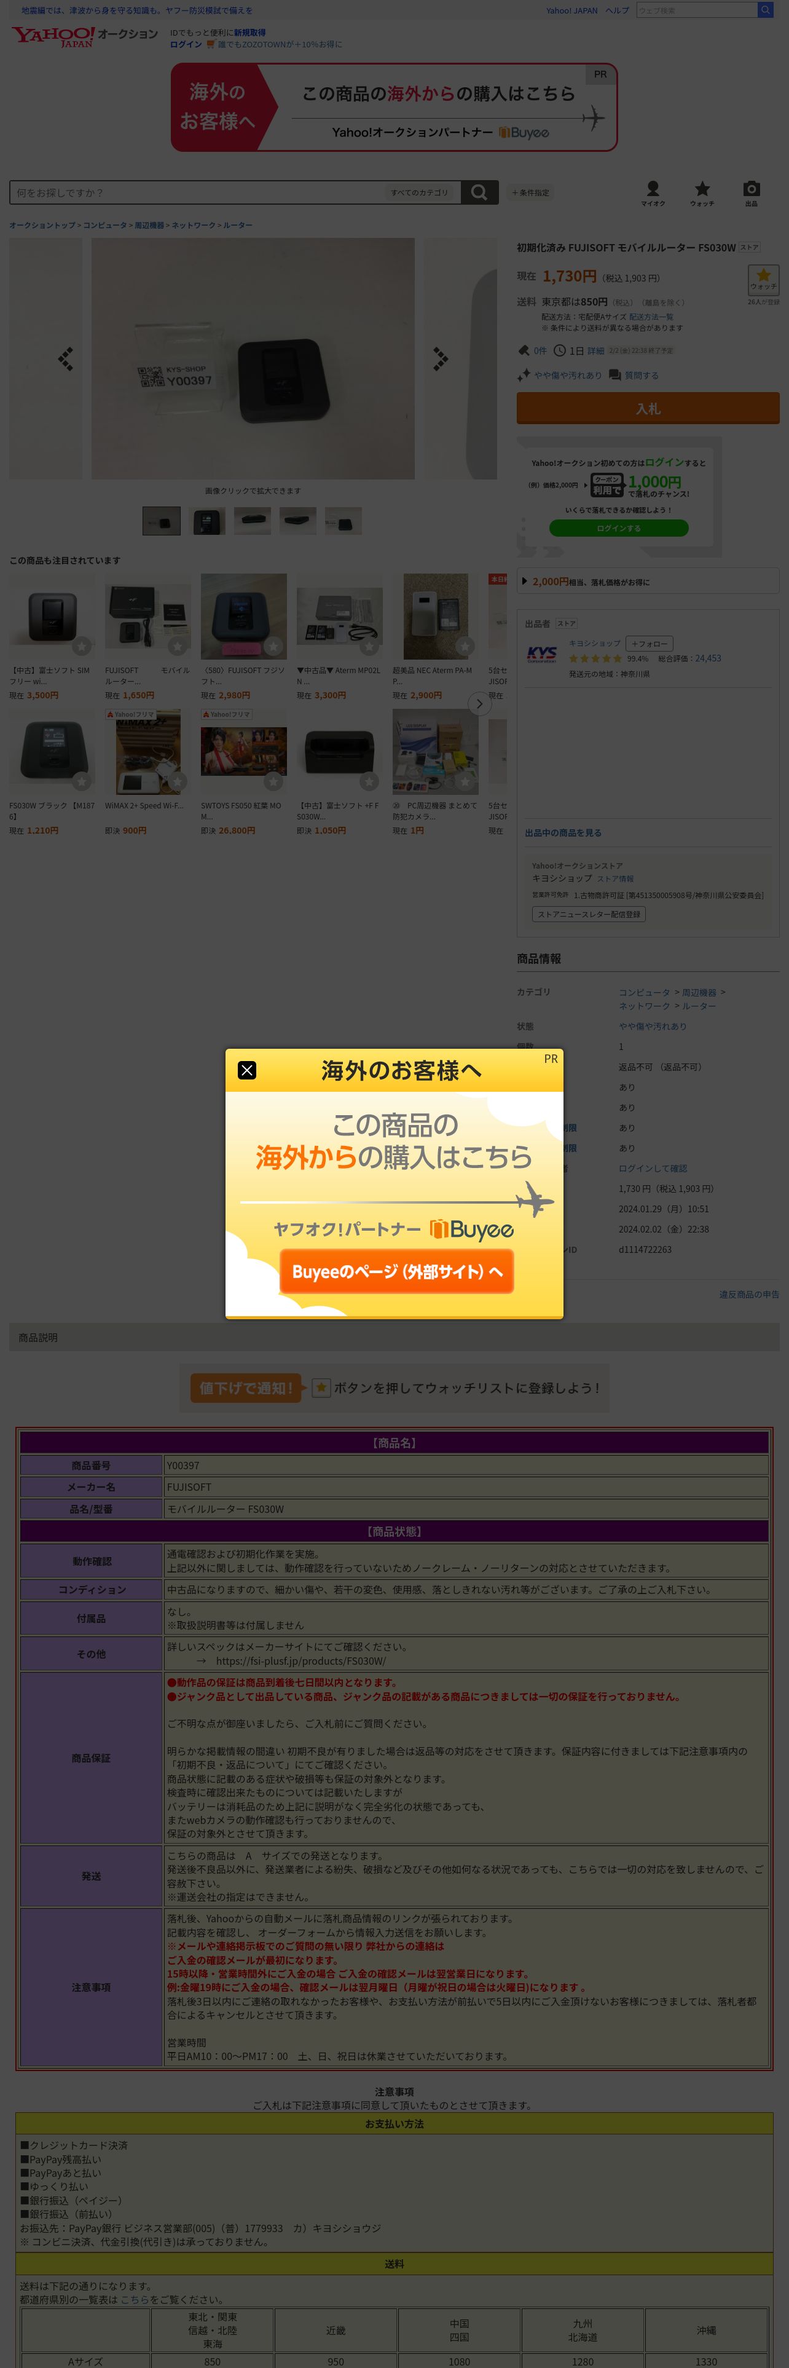Go to ネットワーク breadcrumb
This screenshot has height=2368, width=789.
pos(193,225)
